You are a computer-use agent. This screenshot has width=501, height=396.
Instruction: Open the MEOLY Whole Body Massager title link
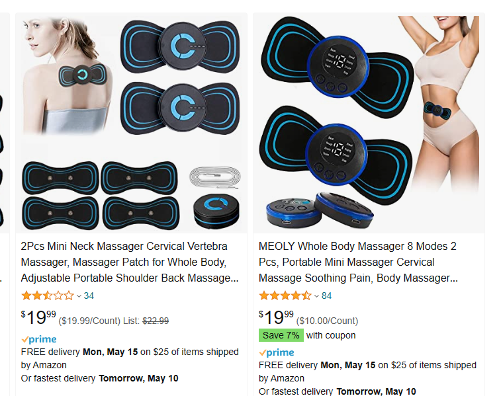pos(358,262)
